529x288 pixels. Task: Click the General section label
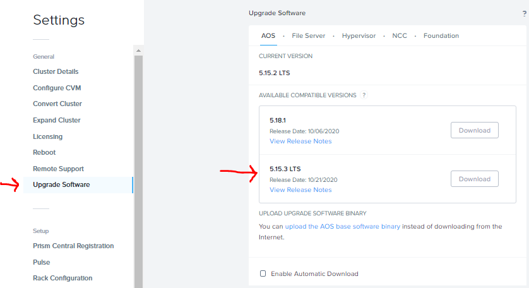coord(44,57)
